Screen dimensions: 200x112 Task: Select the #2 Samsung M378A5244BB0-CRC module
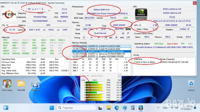(x=101, y=54)
